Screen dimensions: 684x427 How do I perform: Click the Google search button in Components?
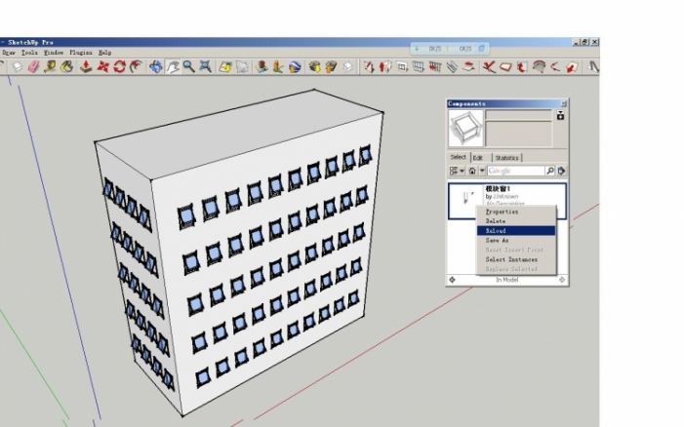(549, 171)
